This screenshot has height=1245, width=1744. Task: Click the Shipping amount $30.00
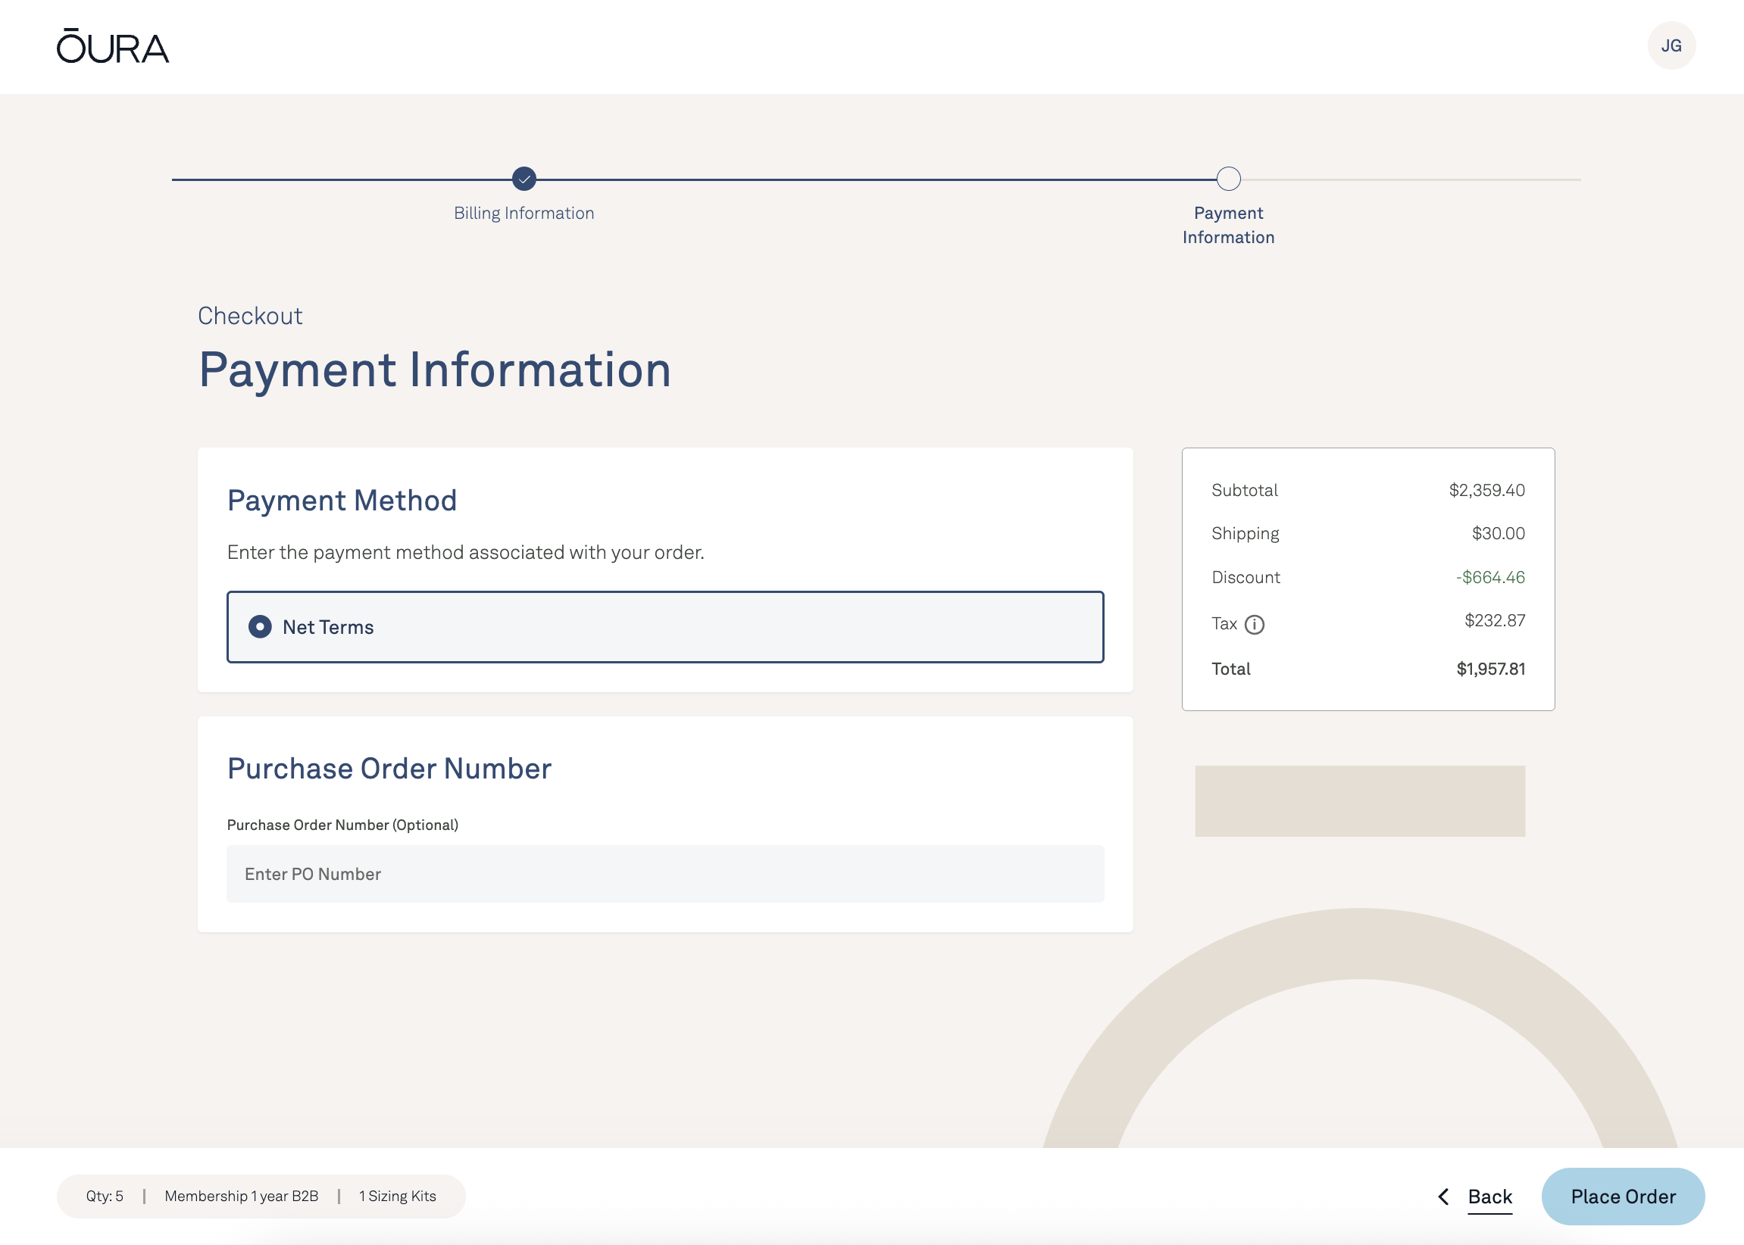coord(1498,534)
